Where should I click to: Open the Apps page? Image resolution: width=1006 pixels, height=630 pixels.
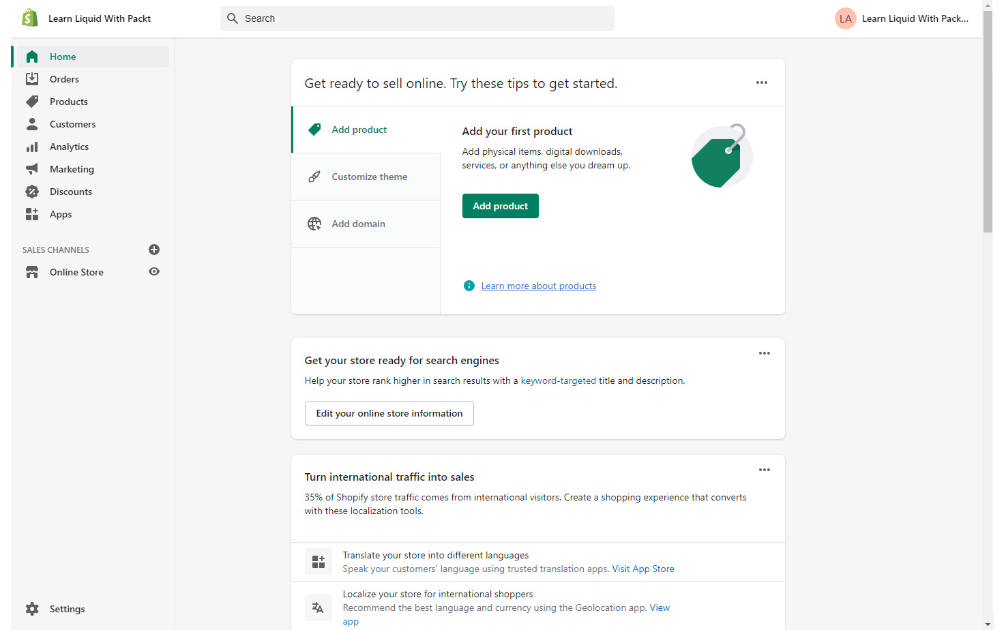(60, 213)
